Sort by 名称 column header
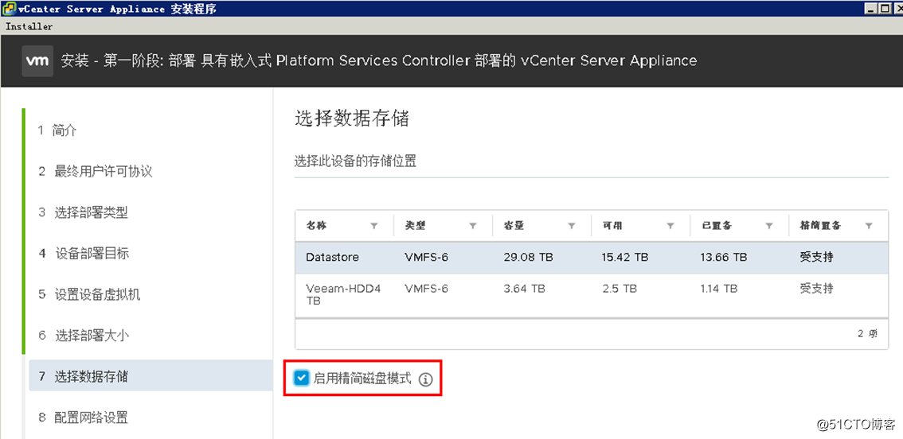Image resolution: width=903 pixels, height=439 pixels. [x=316, y=226]
